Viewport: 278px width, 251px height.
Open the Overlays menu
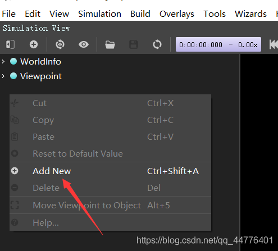[177, 14]
